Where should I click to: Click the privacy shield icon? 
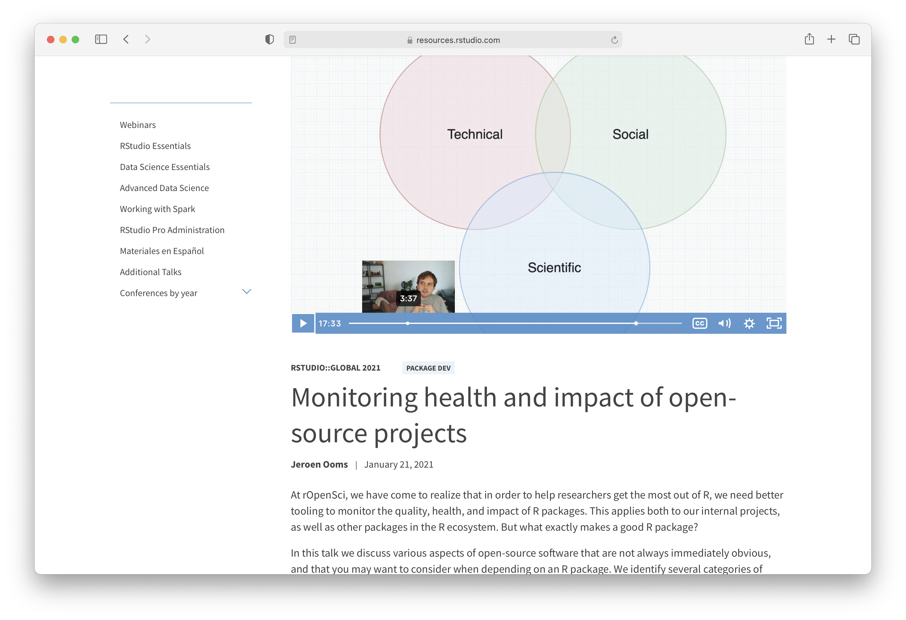(269, 39)
